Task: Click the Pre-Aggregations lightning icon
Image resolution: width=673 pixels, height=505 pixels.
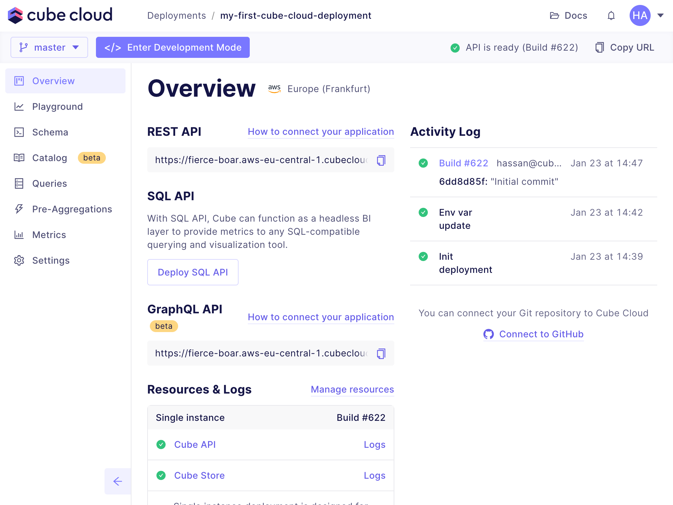Action: tap(19, 209)
